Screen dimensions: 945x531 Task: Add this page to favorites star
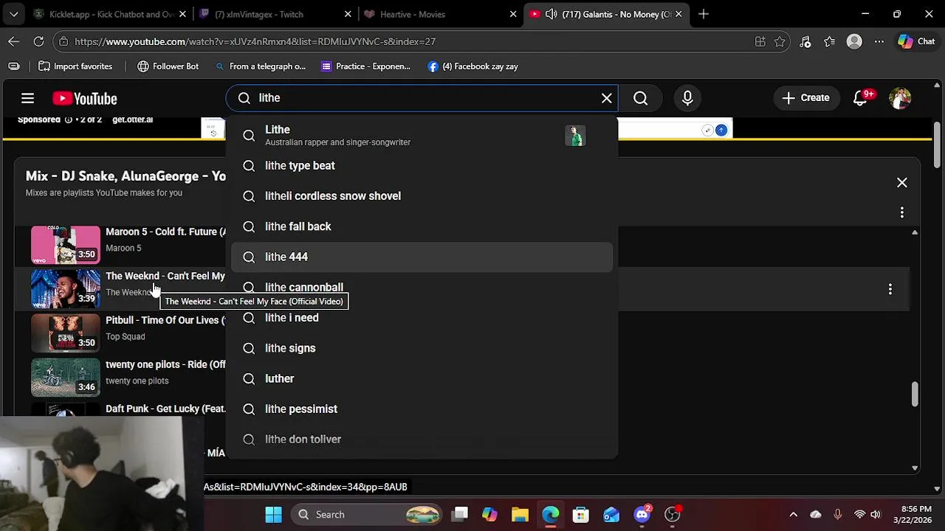tap(780, 42)
